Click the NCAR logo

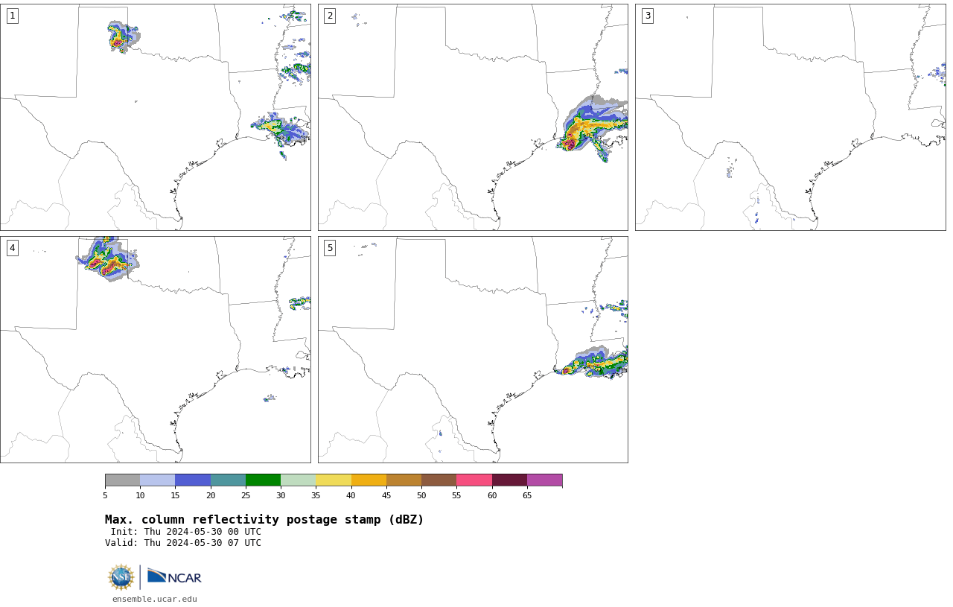pos(174,576)
